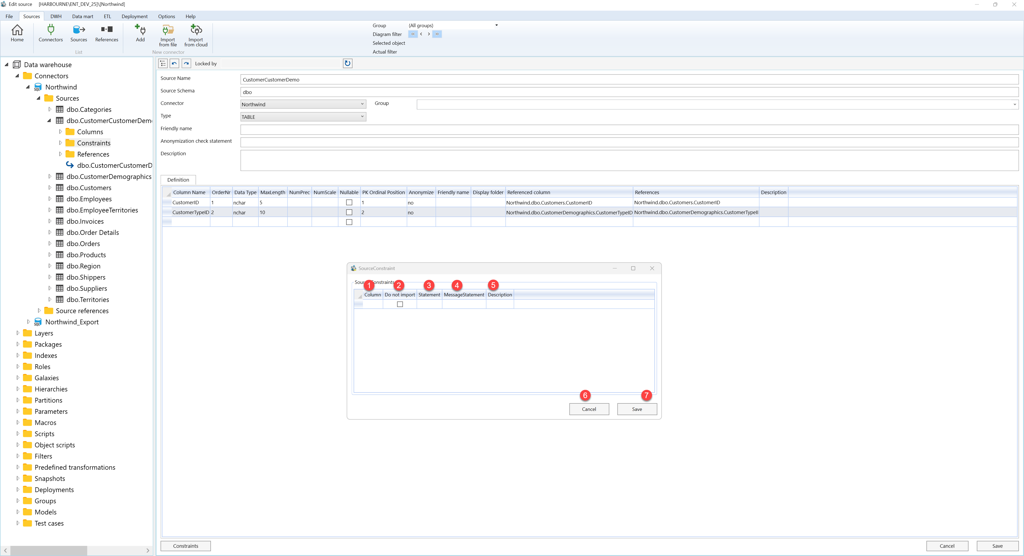Image resolution: width=1024 pixels, height=556 pixels.
Task: Click the Constraints button at bottom
Action: [x=186, y=546]
